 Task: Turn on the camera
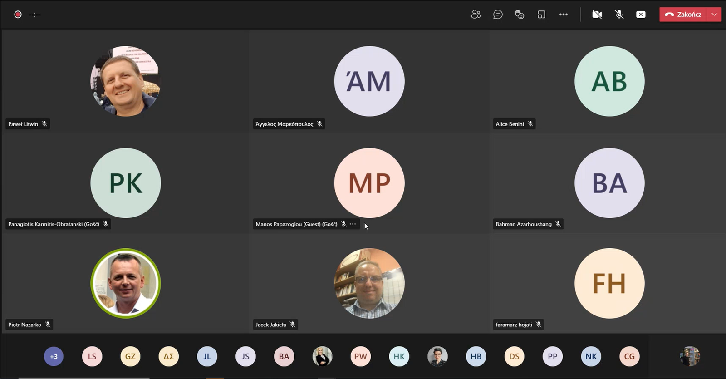597,15
